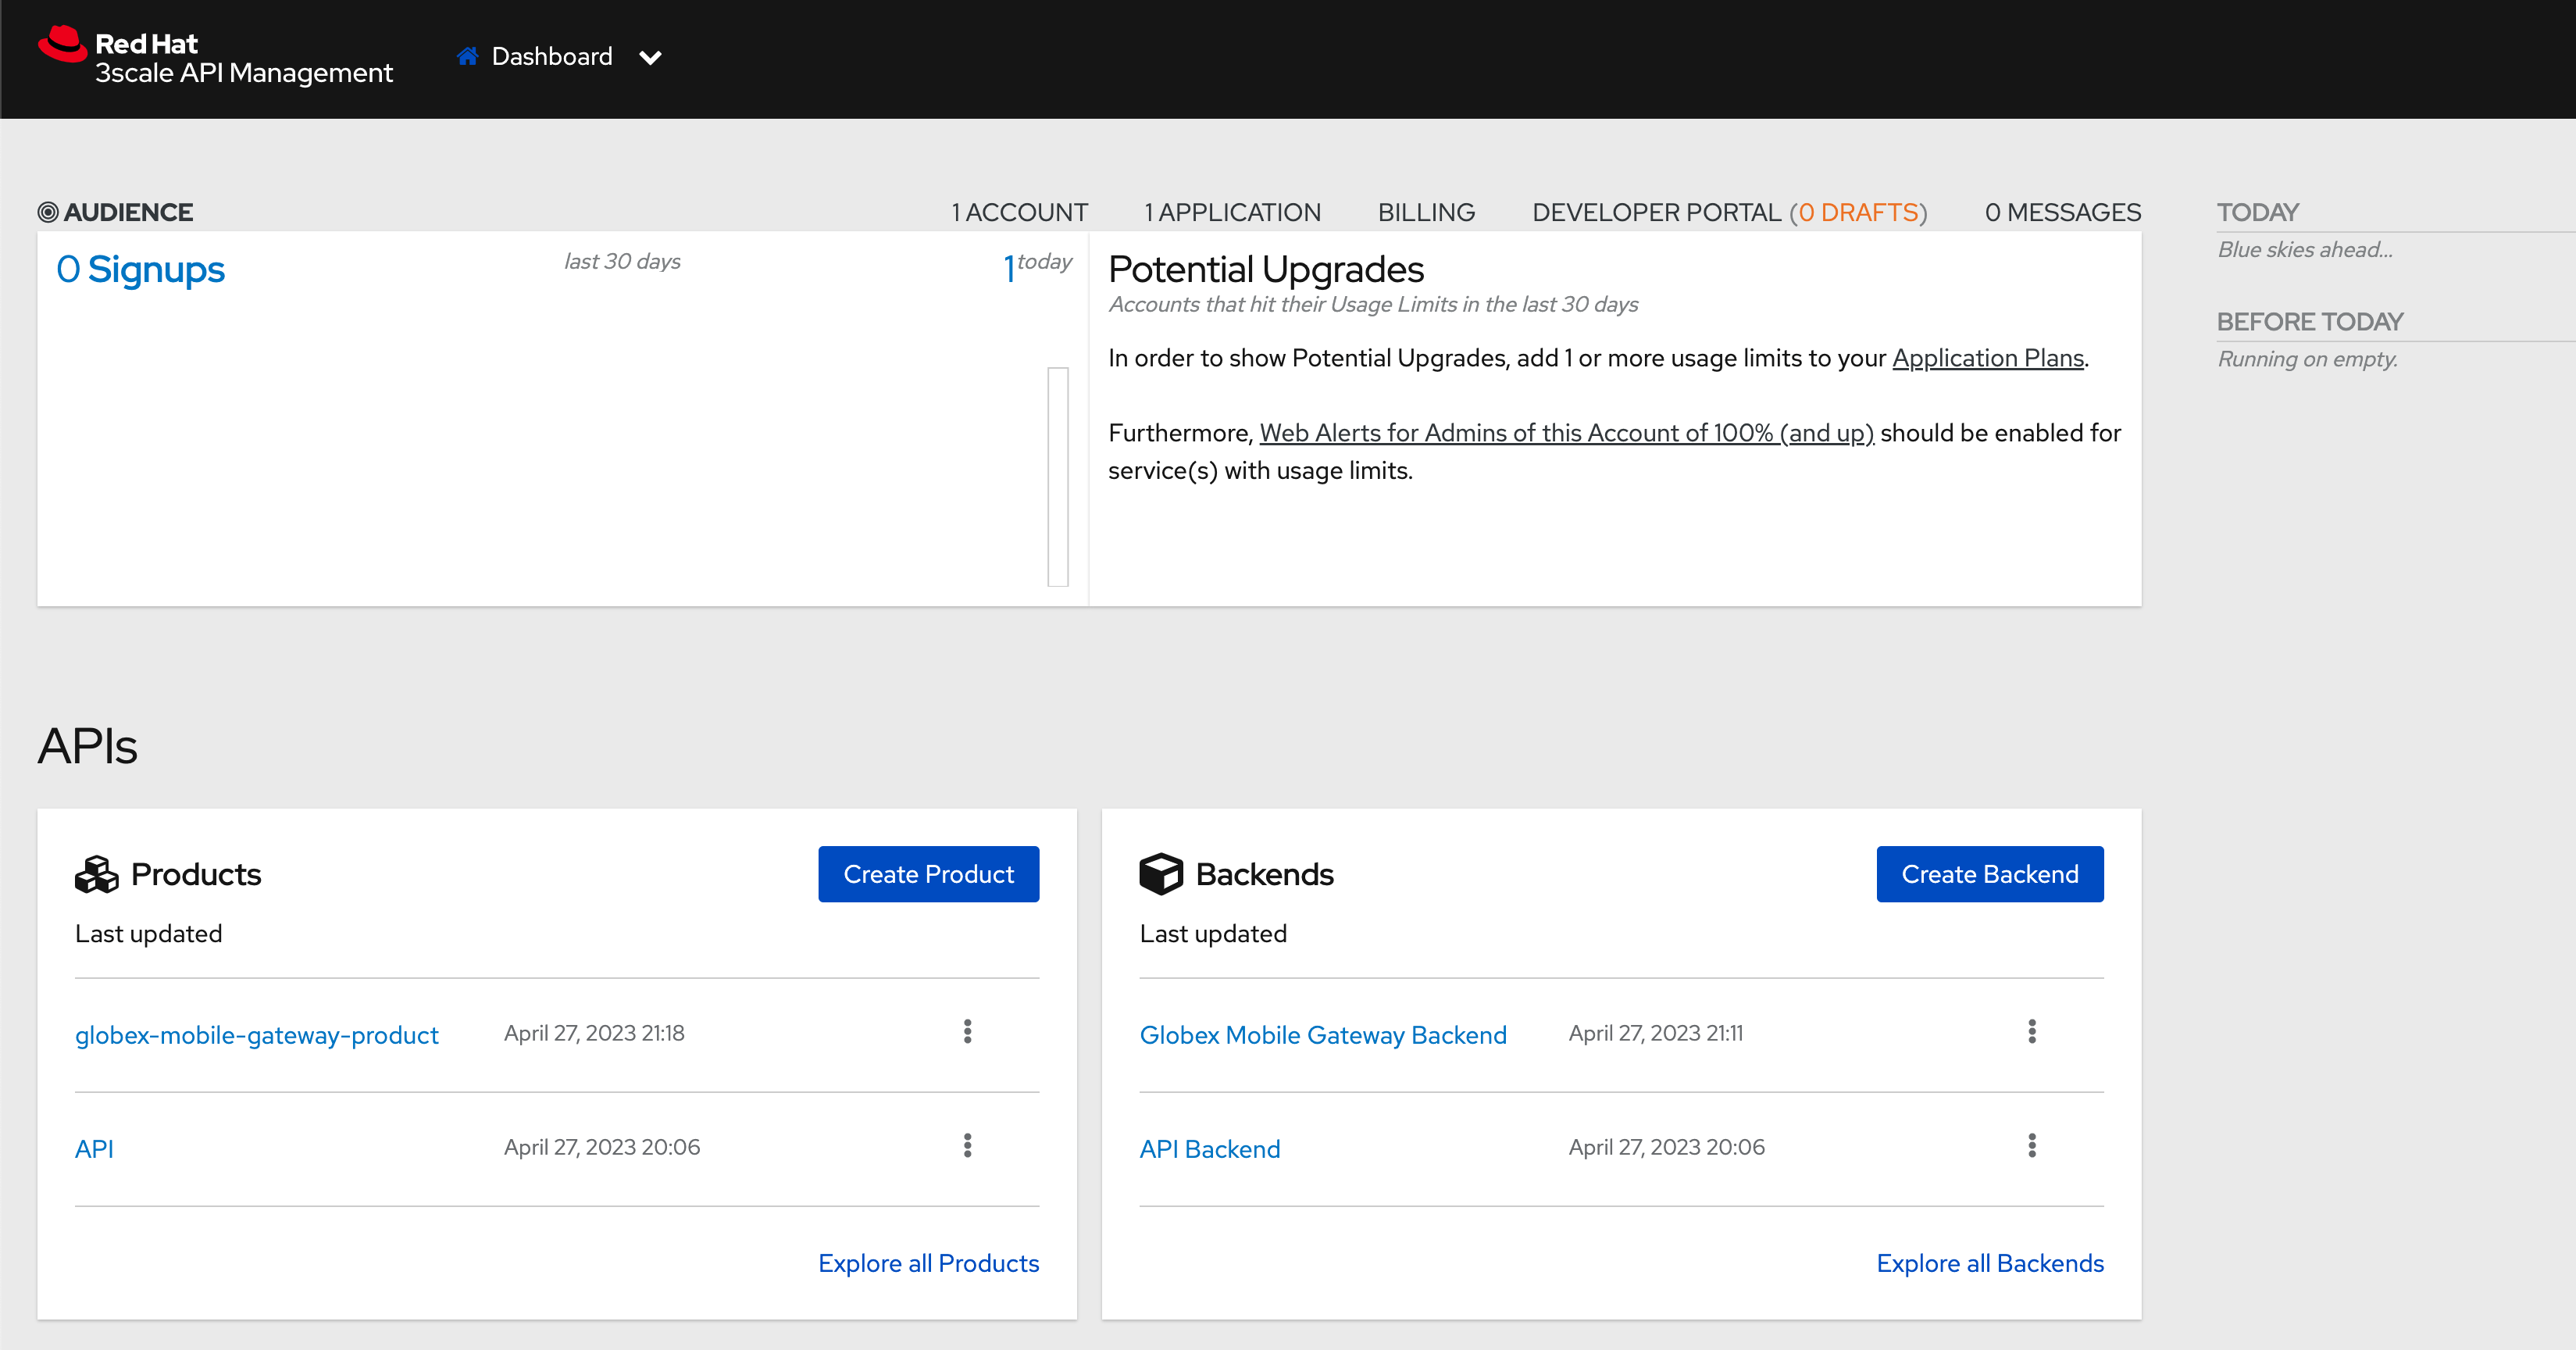Click the Create Product button
This screenshot has width=2576, height=1350.
930,874
